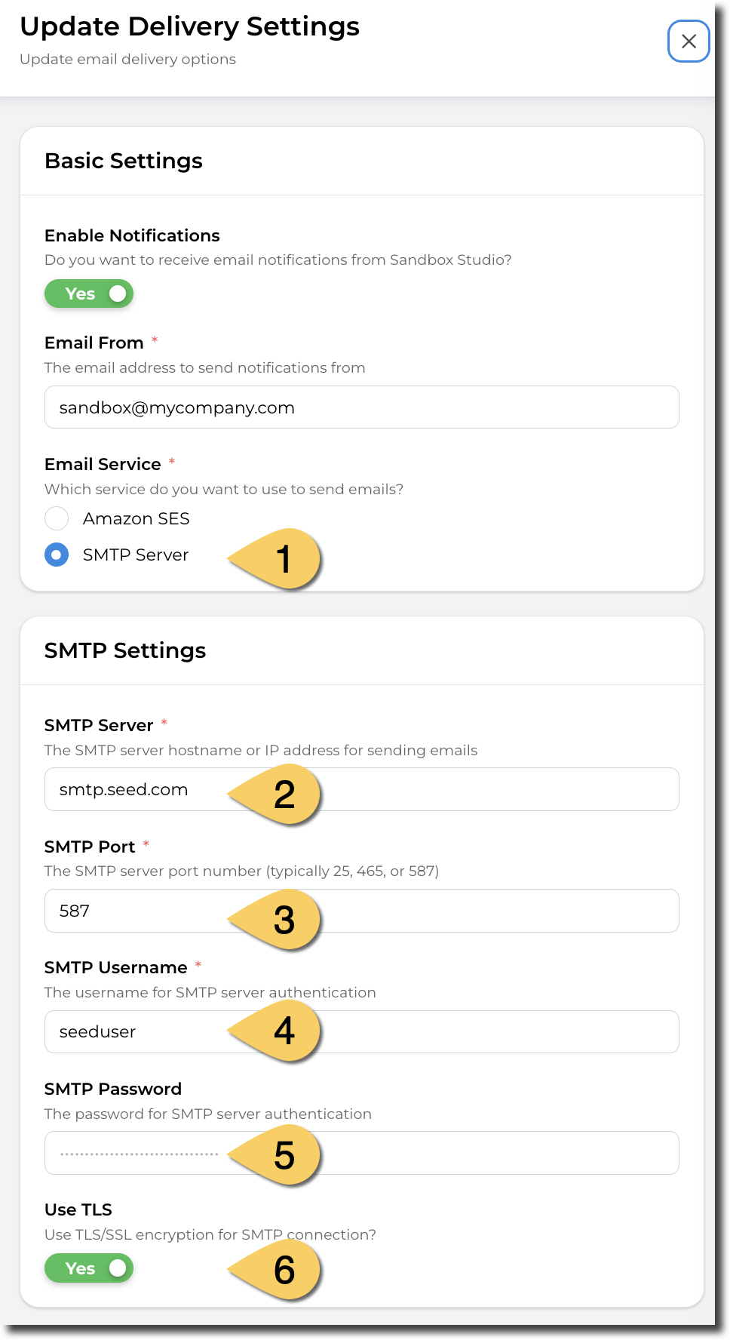This screenshot has height=1340, width=730.
Task: Close the Update Delivery Settings dialog
Action: pyautogui.click(x=689, y=41)
